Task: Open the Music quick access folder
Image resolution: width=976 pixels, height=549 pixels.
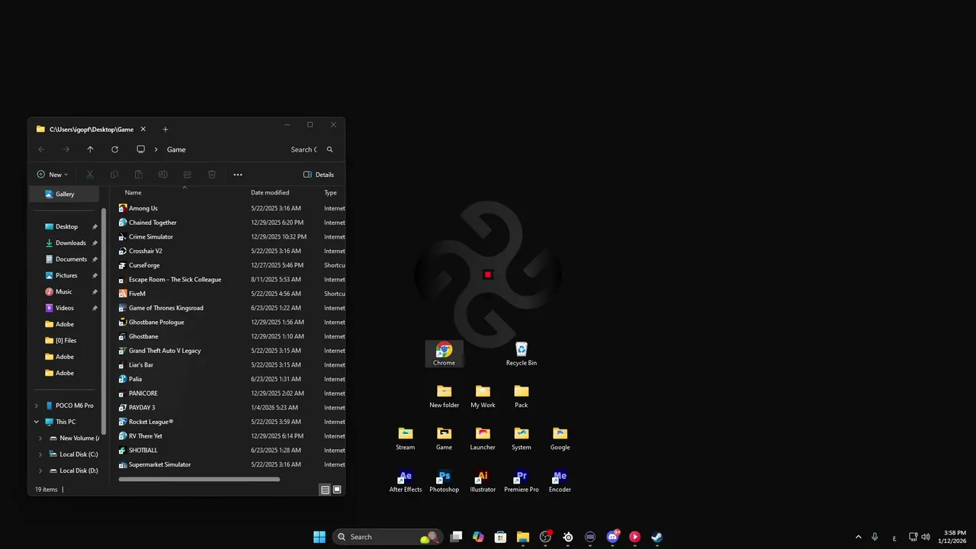Action: tap(64, 292)
